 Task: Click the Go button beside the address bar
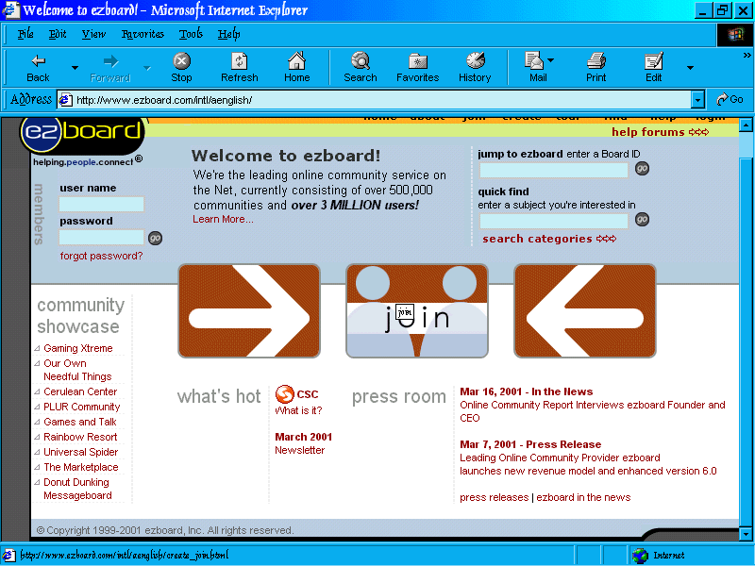point(730,100)
